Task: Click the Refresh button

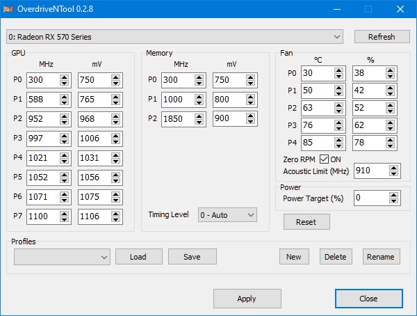Action: [382, 37]
